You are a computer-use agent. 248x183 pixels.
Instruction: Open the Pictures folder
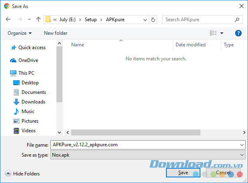point(30,121)
